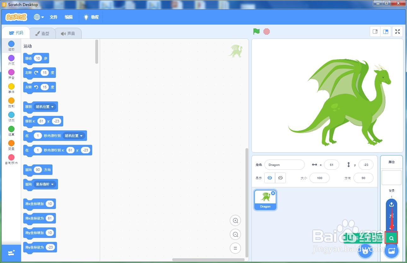Hide the sprite with crossed eye

point(280,178)
